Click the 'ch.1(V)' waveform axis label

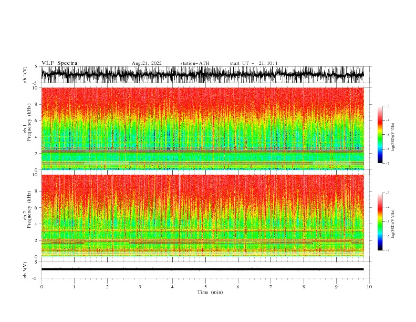[x=25, y=75]
